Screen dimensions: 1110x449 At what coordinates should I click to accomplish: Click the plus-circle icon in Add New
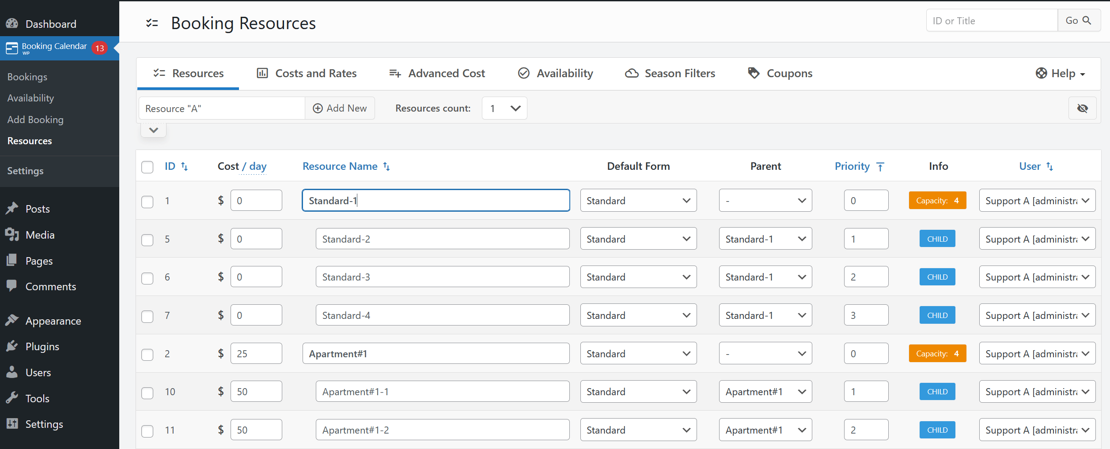point(318,109)
